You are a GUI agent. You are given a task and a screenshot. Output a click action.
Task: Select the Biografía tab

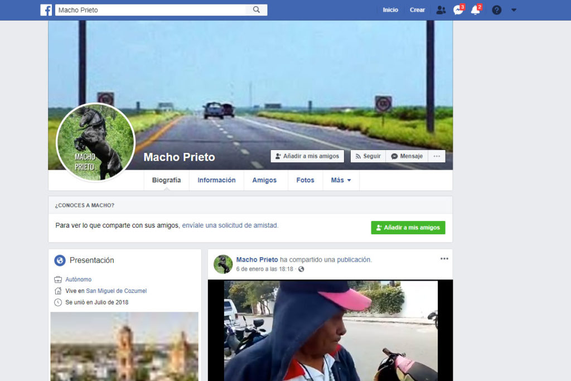coord(166,180)
